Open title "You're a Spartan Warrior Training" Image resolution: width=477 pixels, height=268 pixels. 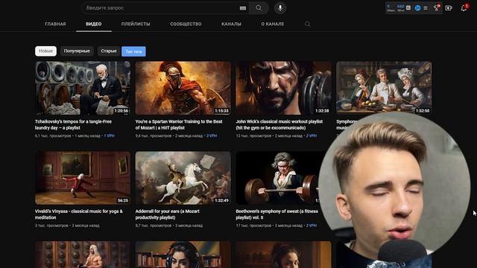pyautogui.click(x=179, y=124)
